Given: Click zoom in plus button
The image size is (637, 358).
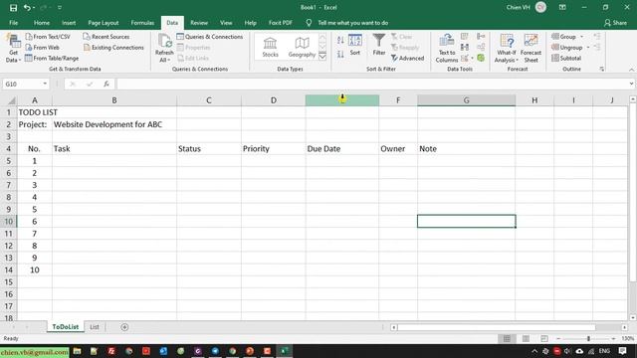Looking at the screenshot, I should pos(613,338).
